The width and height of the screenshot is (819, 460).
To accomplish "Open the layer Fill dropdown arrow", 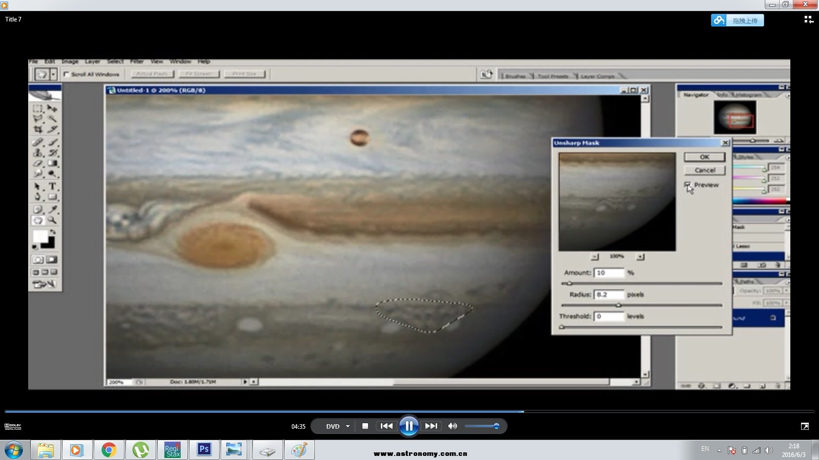I will click(786, 303).
